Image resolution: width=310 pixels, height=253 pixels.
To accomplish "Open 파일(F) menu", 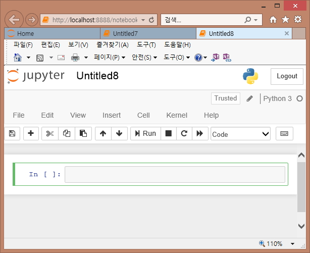I will tap(23, 45).
